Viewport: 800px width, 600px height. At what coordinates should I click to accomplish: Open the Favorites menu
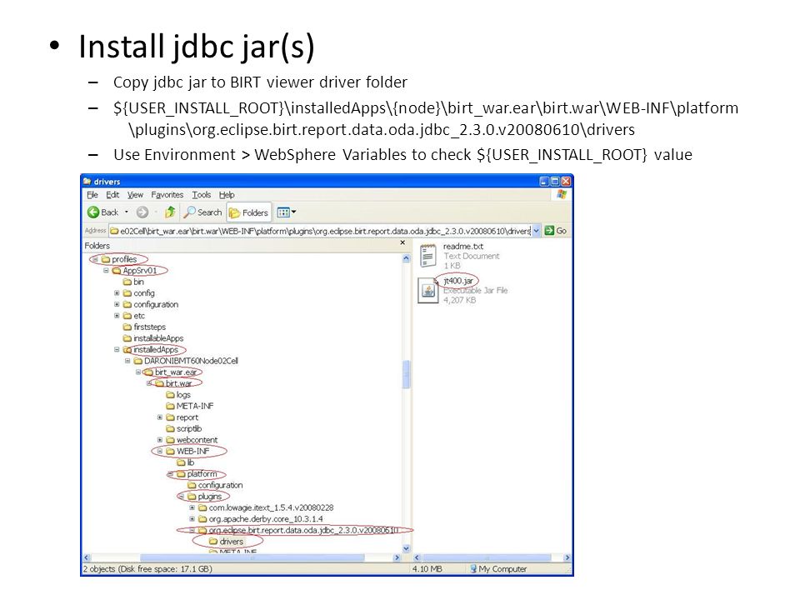pyautogui.click(x=167, y=195)
